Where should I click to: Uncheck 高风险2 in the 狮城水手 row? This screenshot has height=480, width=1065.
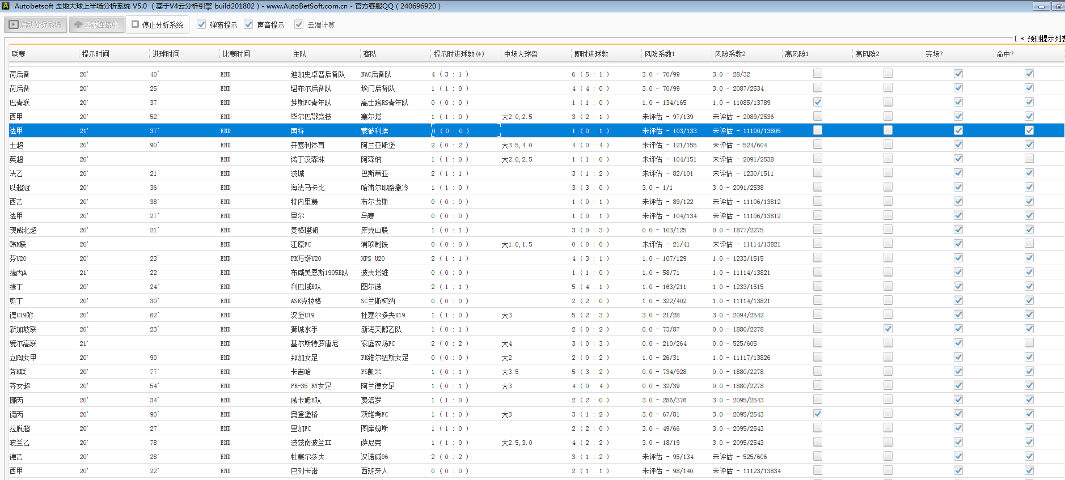[887, 329]
